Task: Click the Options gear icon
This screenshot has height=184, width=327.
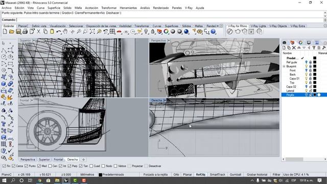Action: point(200,32)
